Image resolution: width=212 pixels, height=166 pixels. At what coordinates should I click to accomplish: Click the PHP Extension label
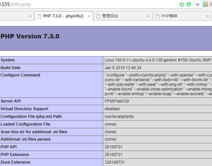point(15,155)
